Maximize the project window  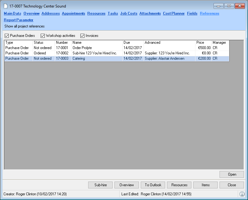(229, 6)
